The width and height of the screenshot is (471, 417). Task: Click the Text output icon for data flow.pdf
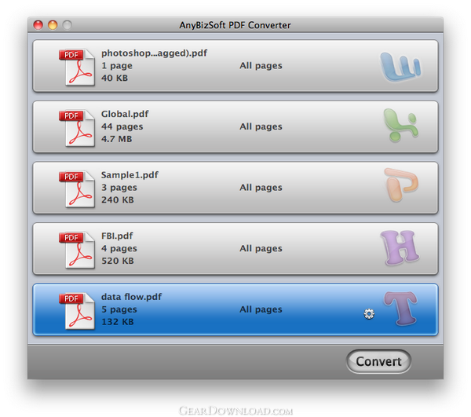click(x=400, y=309)
